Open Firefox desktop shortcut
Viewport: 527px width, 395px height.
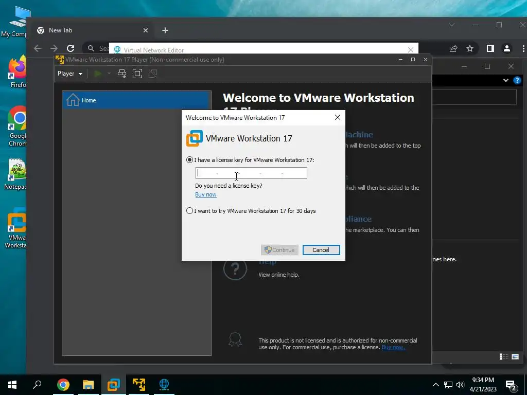click(x=17, y=72)
